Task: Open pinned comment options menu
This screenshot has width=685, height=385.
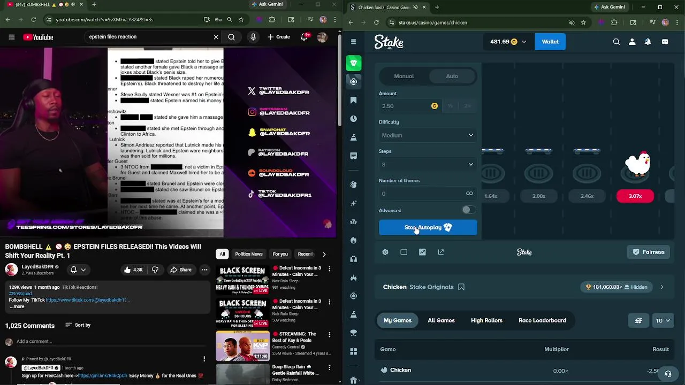Action: click(204, 359)
